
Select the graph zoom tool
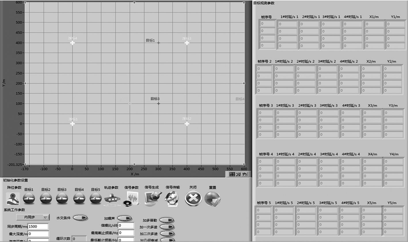coord(238,174)
